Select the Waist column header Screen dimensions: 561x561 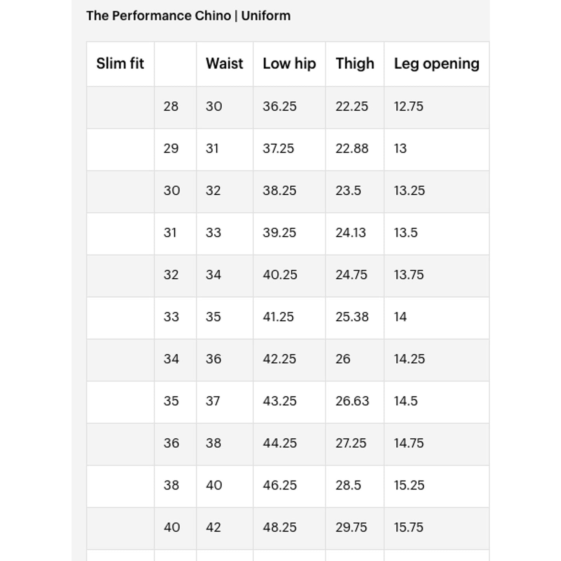(x=224, y=64)
